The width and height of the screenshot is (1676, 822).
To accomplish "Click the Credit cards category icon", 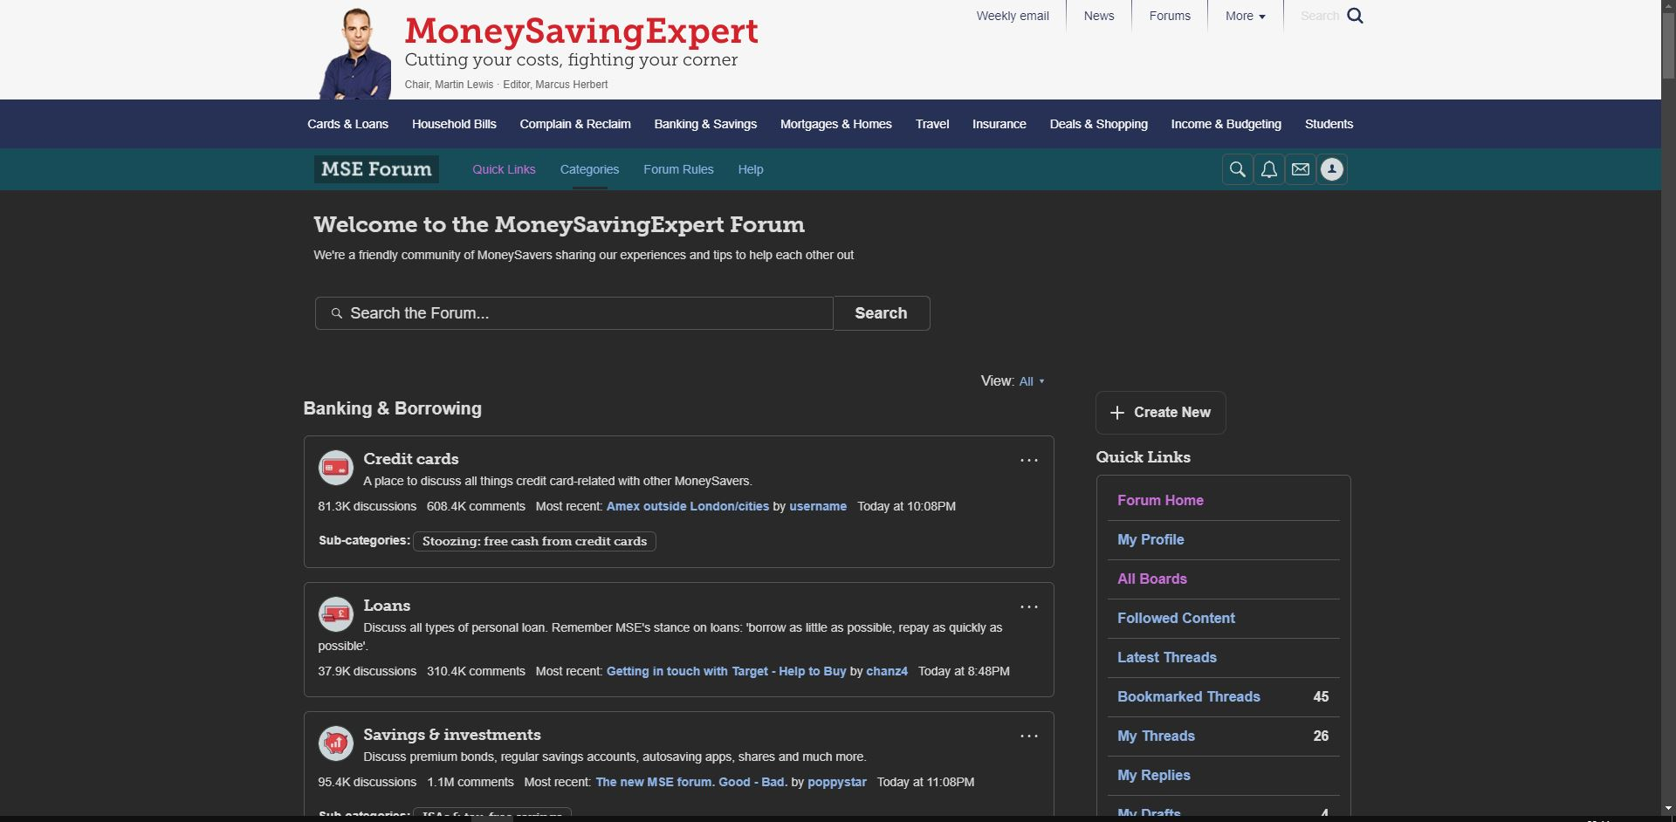I will (x=335, y=468).
